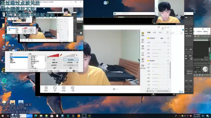Viewport: 211px width, 118px height.
Task: Click the video camera icon under the preview
Action: point(114,89)
